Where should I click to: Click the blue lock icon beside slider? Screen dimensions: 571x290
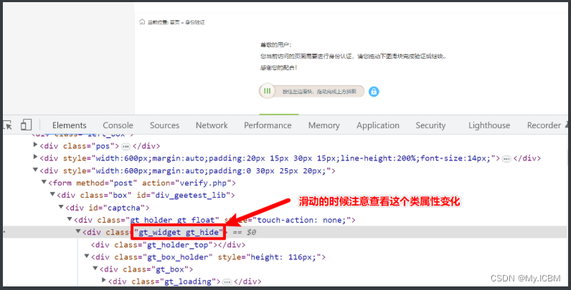(x=374, y=91)
